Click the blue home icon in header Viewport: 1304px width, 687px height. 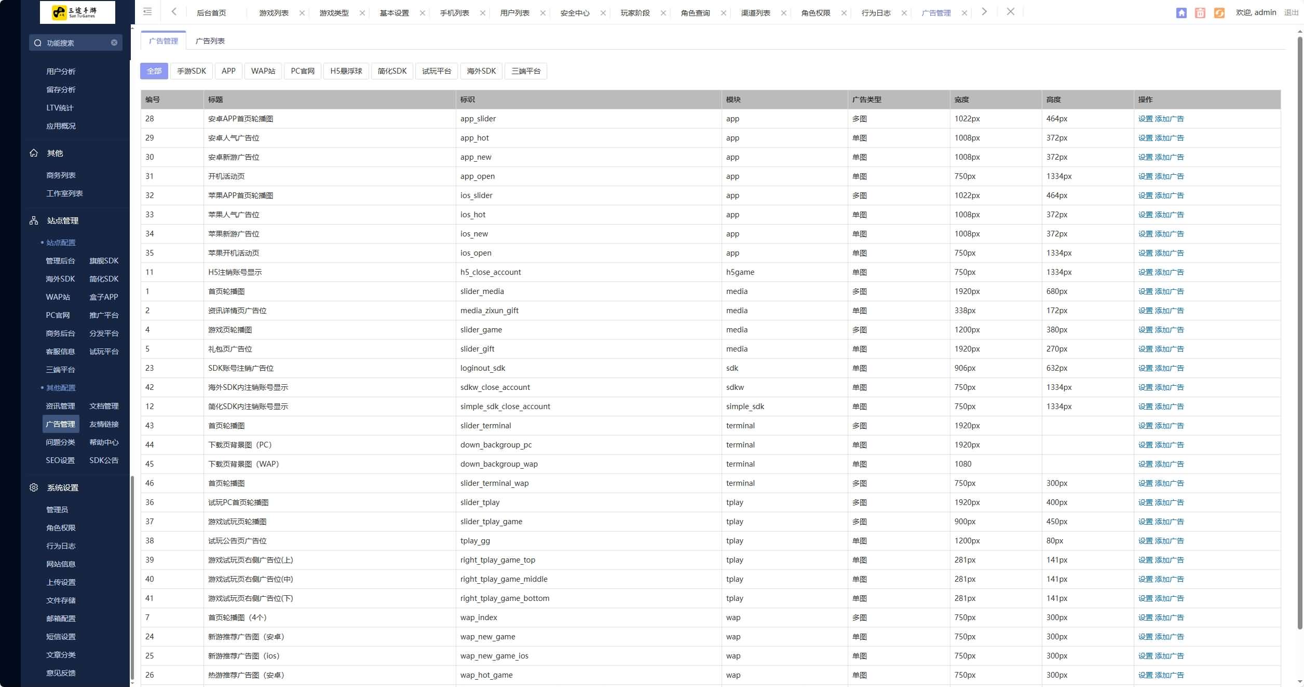point(1181,13)
